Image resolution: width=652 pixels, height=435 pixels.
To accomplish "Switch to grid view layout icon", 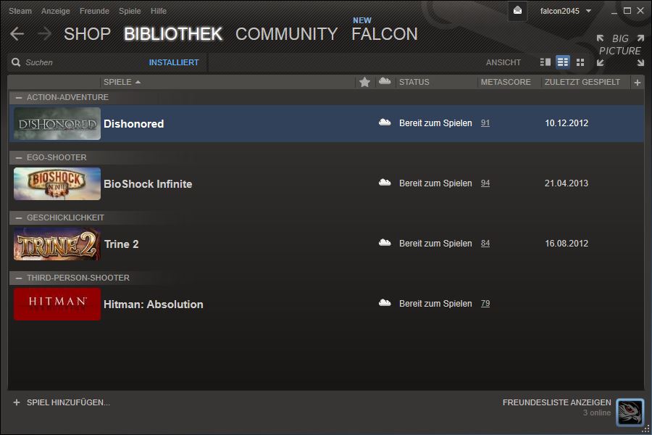I will point(580,62).
